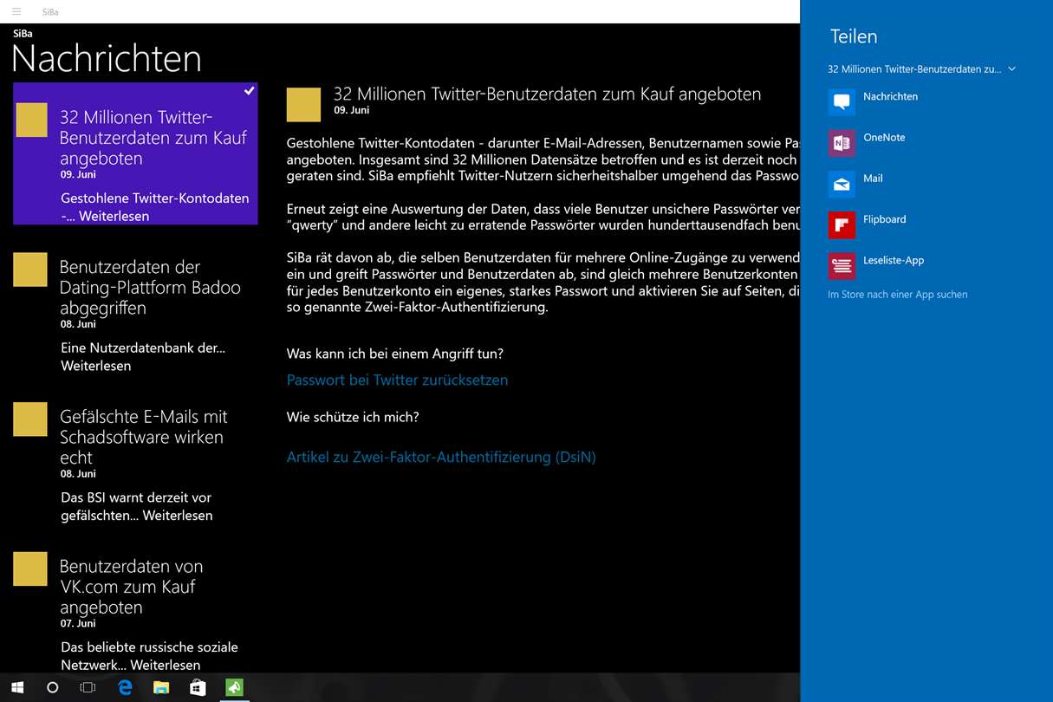The height and width of the screenshot is (702, 1053).
Task: Click 'Wie schütze ich mich?' text
Action: [x=353, y=417]
